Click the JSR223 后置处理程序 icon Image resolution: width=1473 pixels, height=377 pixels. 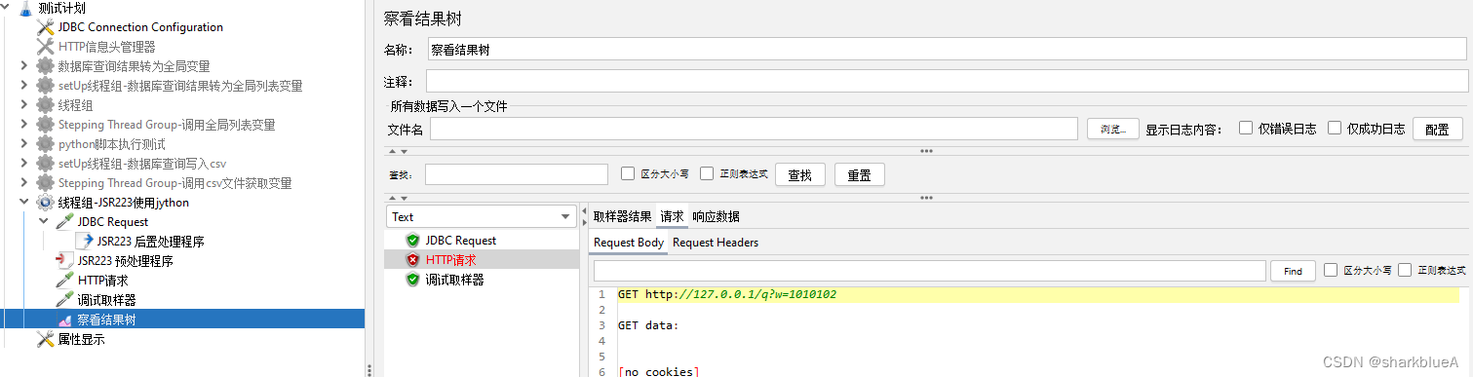pyautogui.click(x=84, y=242)
